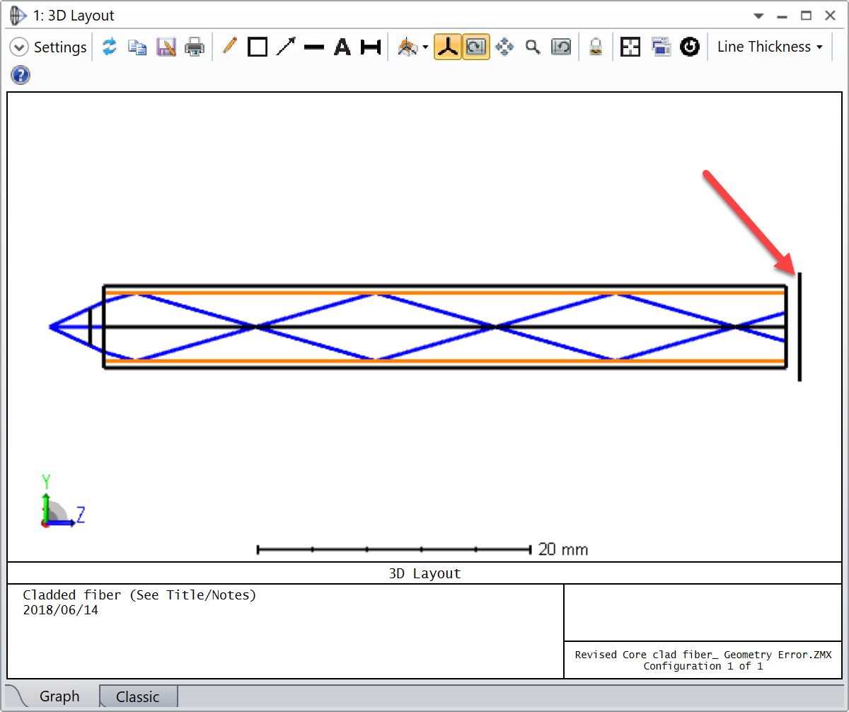Screen dimensions: 849x712
Task: Copy the layout window to clipboard
Action: coord(137,47)
